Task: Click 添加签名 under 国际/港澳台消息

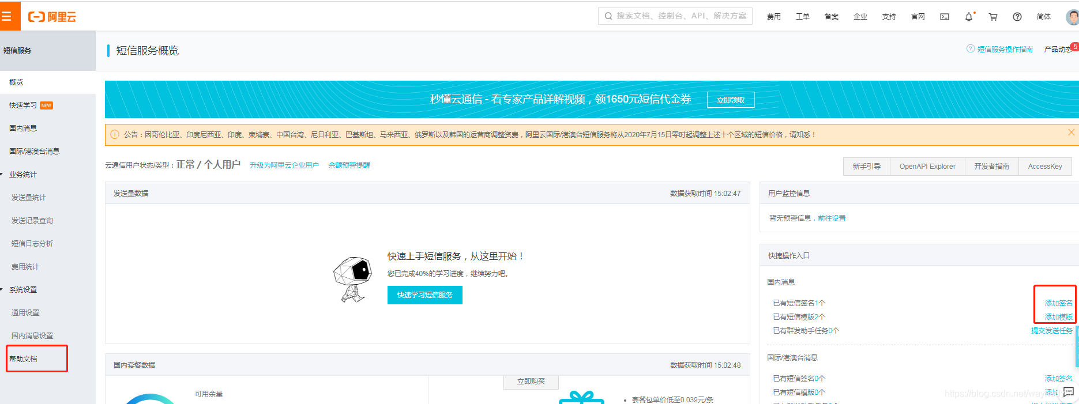Action: tap(1059, 379)
